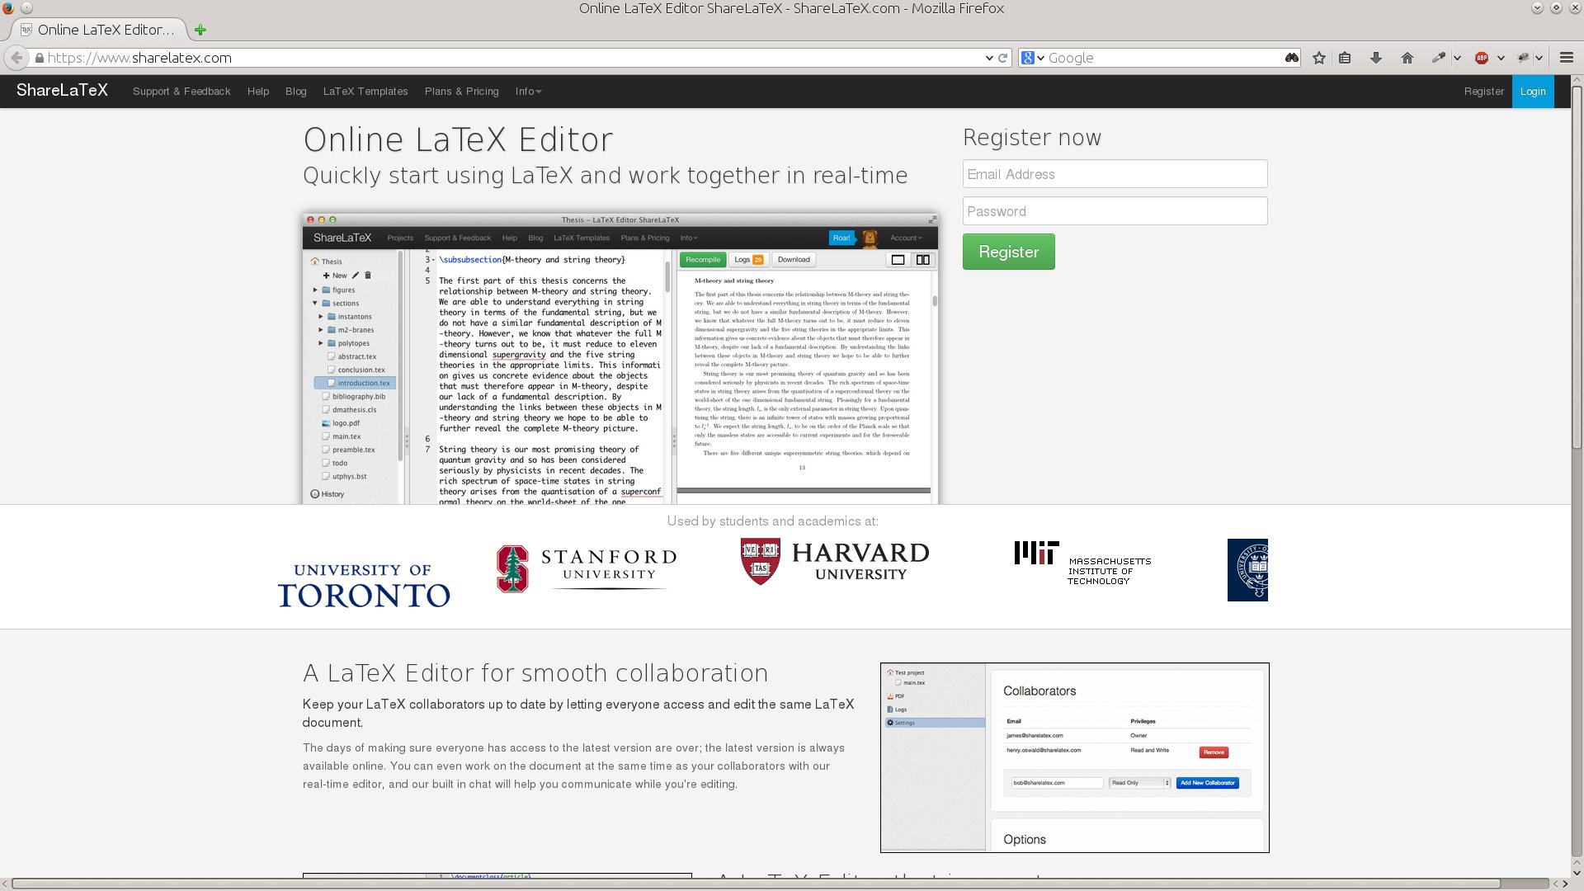
Task: Click the green Register button
Action: pos(1008,252)
